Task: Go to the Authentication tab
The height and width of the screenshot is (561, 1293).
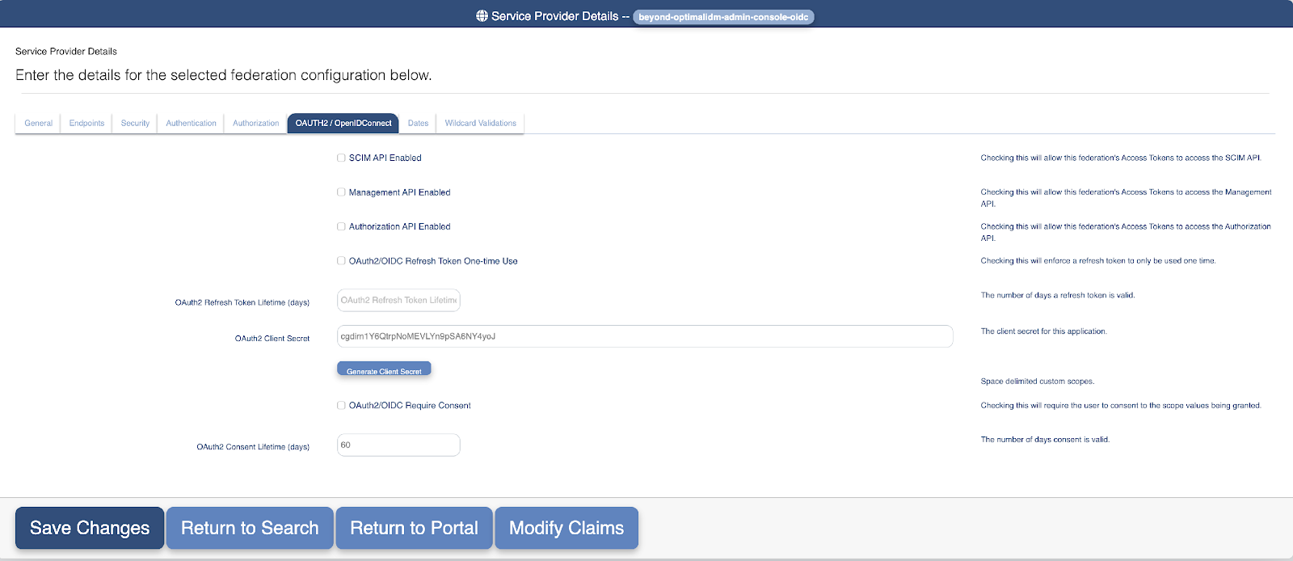Action: click(191, 123)
